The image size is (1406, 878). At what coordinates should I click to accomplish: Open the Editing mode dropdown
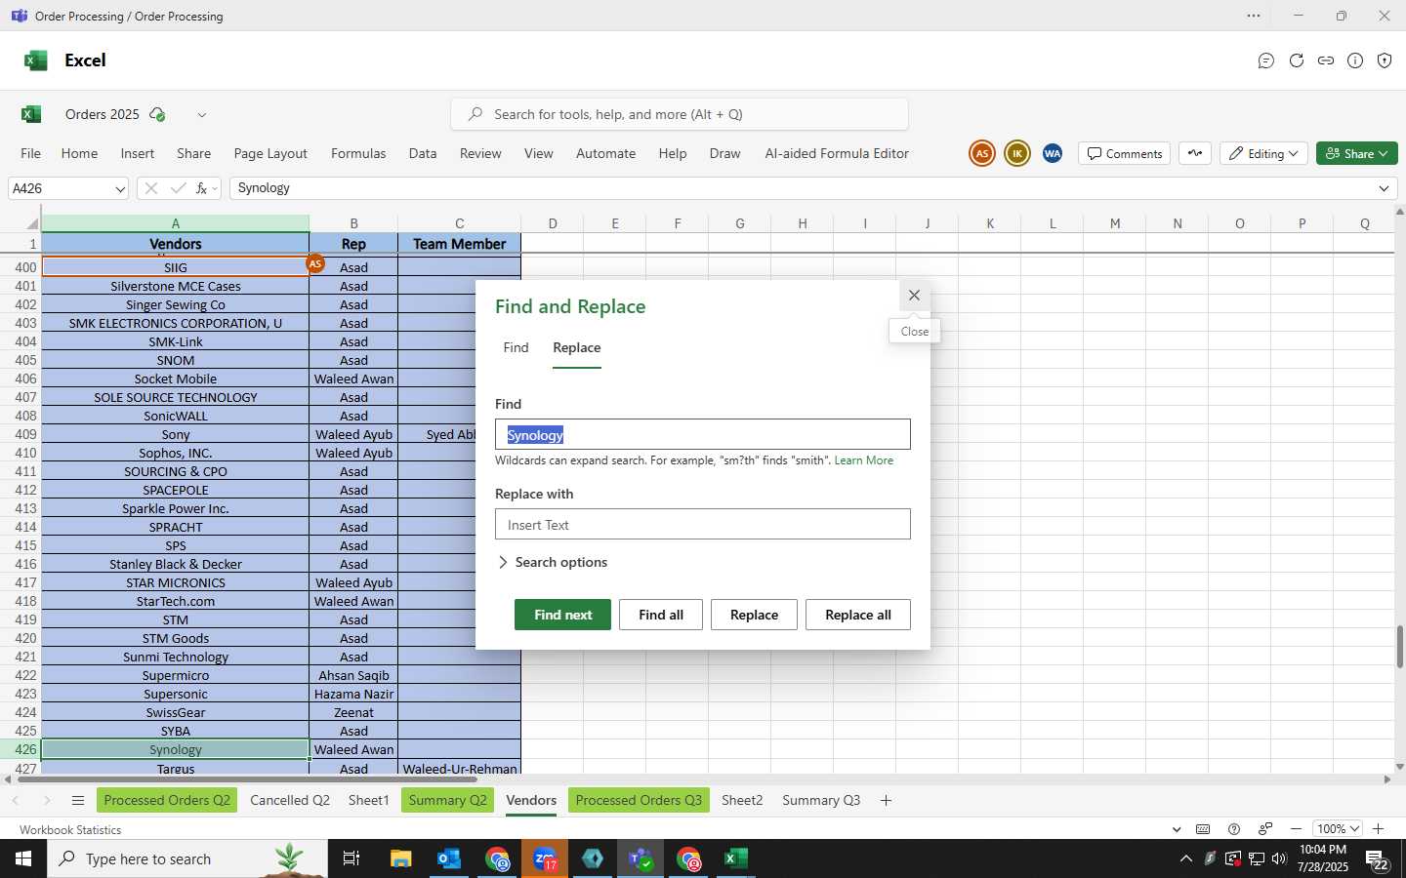coord(1263,153)
